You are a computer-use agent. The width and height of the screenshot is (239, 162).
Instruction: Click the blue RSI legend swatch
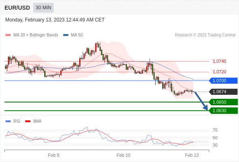tap(8, 122)
